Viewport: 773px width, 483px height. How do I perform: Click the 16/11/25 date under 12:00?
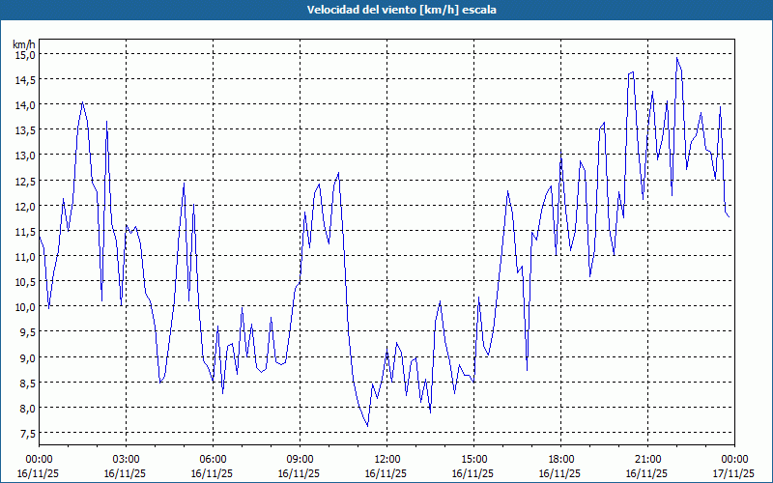(386, 473)
